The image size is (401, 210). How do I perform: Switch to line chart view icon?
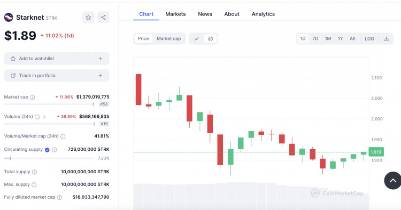click(196, 39)
